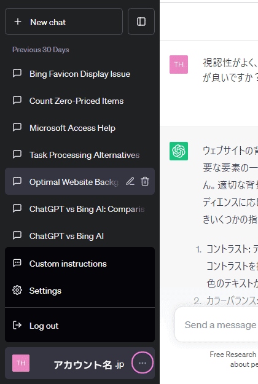Open ChatGPT vs Bing AI: Comparison chat
This screenshot has width=258, height=384.
coord(80,209)
